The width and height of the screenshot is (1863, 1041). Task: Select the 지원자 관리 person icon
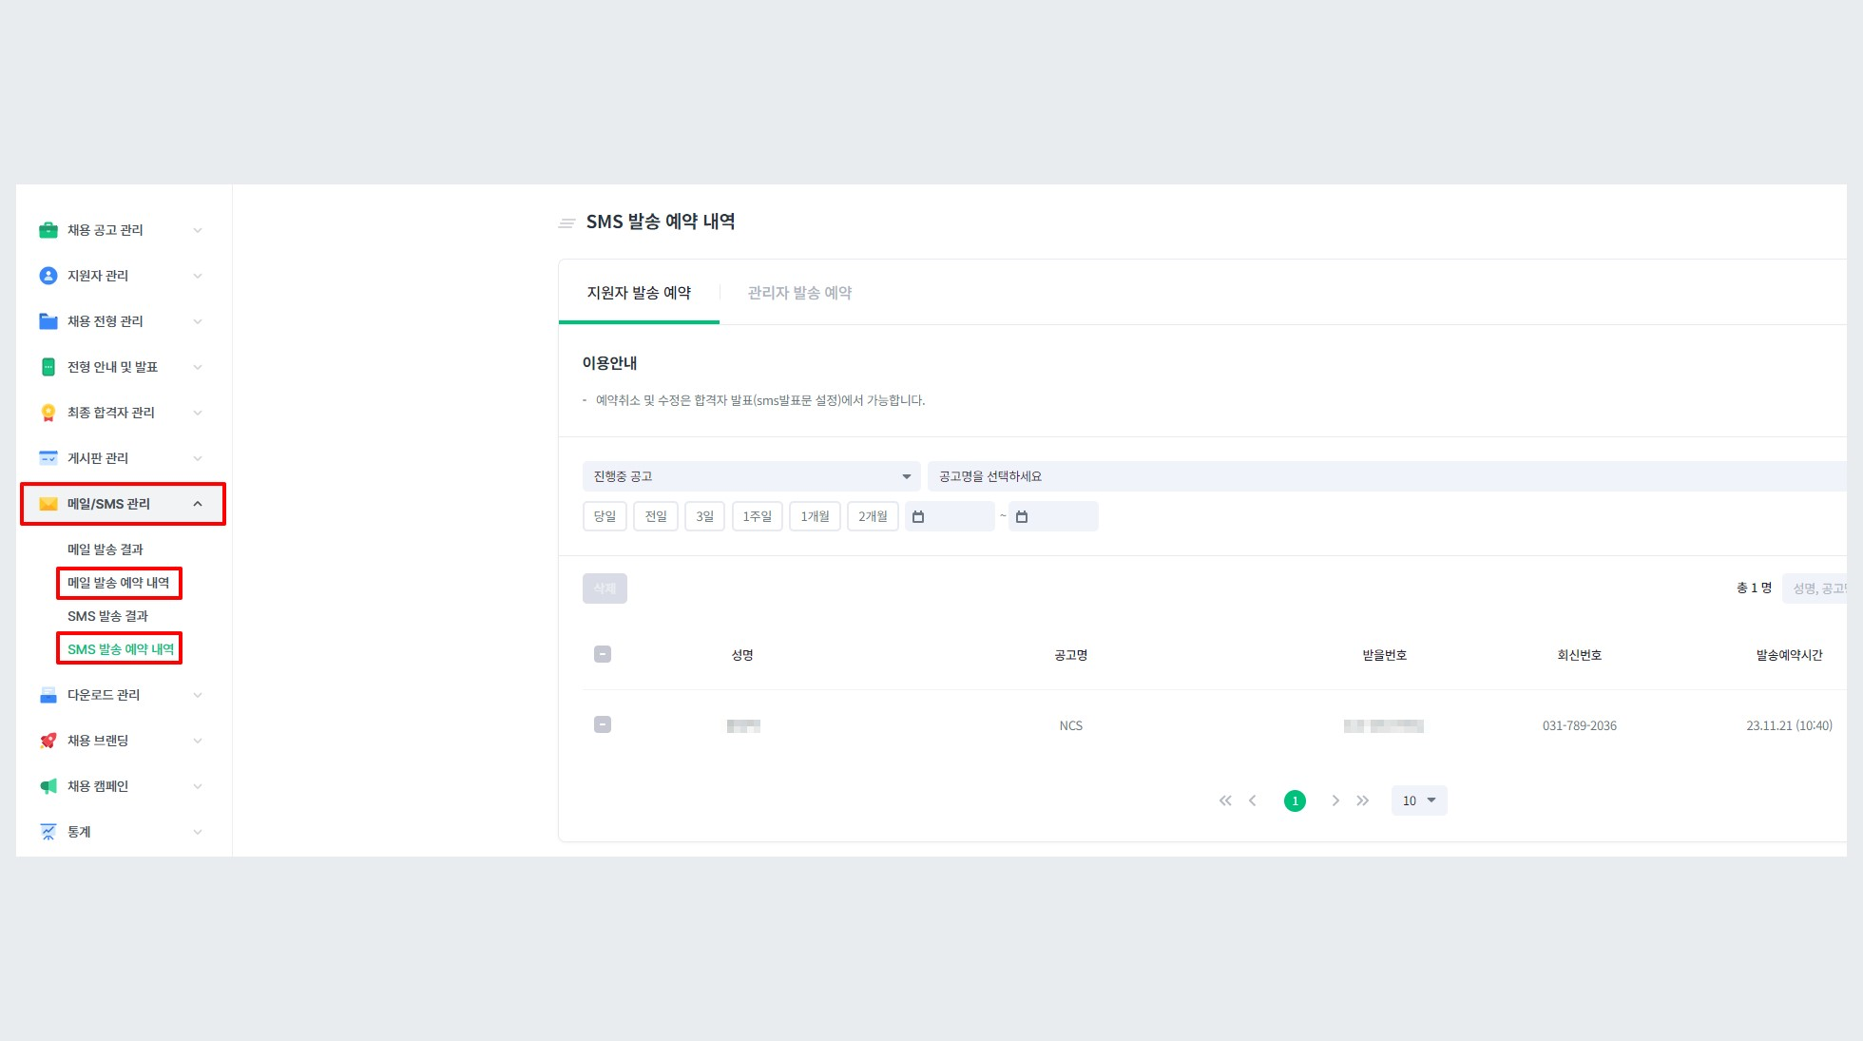click(48, 275)
